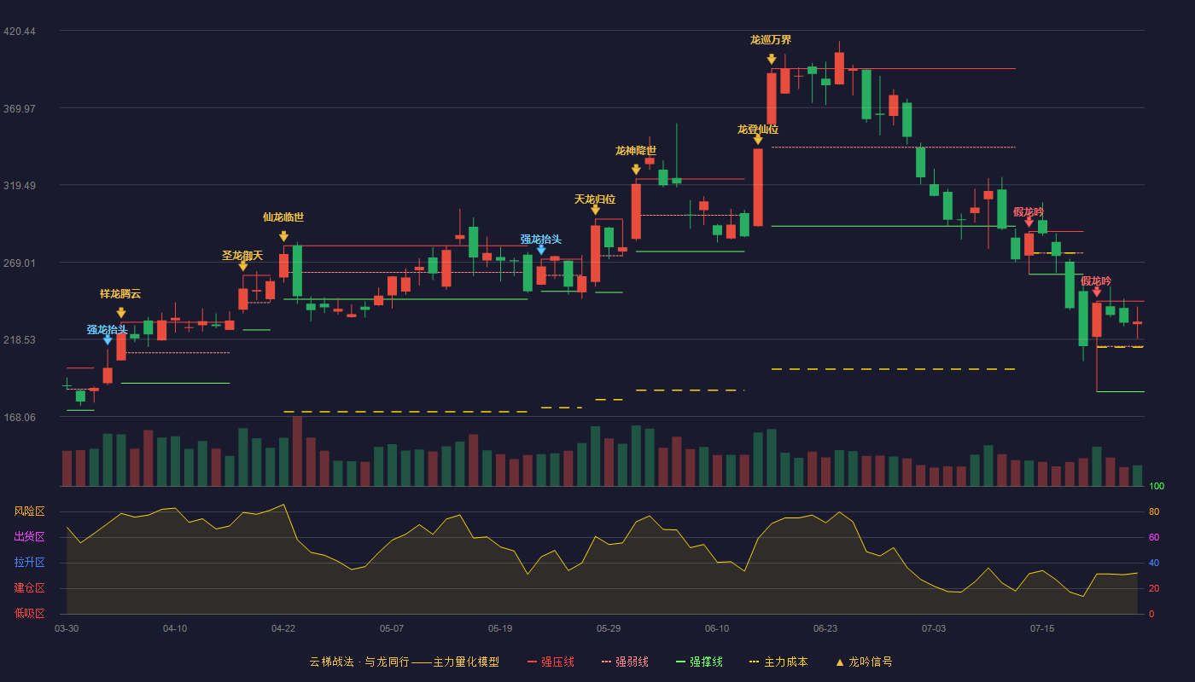Viewport: 1195px width, 682px height.
Task: Click the 05-29 date axis label
Action: point(609,628)
